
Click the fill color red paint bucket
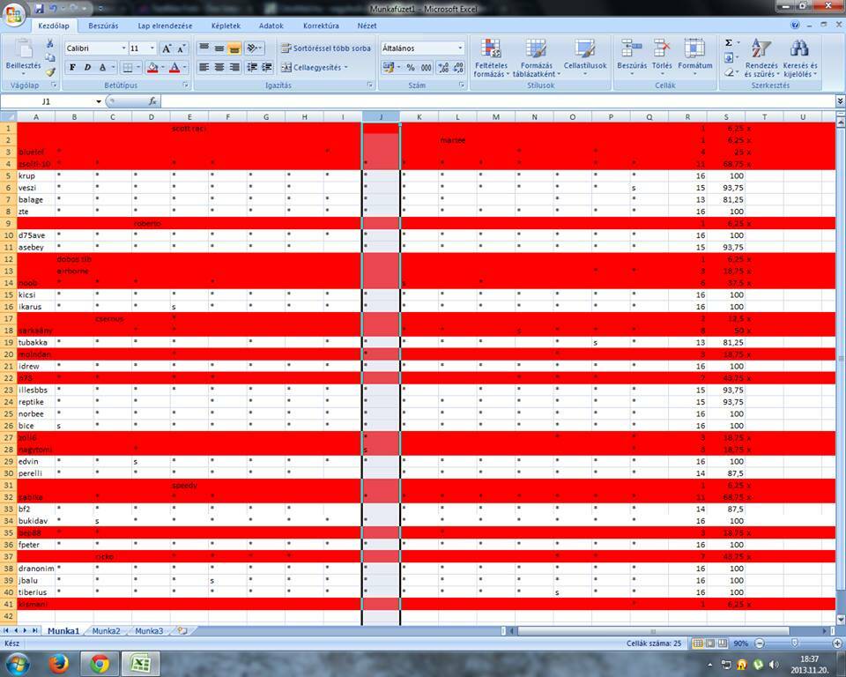click(152, 68)
